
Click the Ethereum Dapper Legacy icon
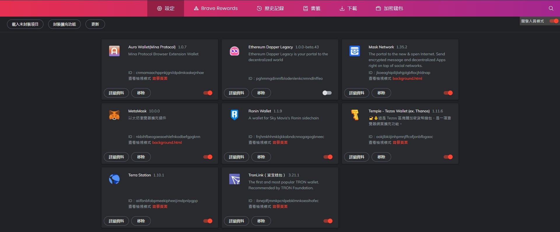click(235, 51)
